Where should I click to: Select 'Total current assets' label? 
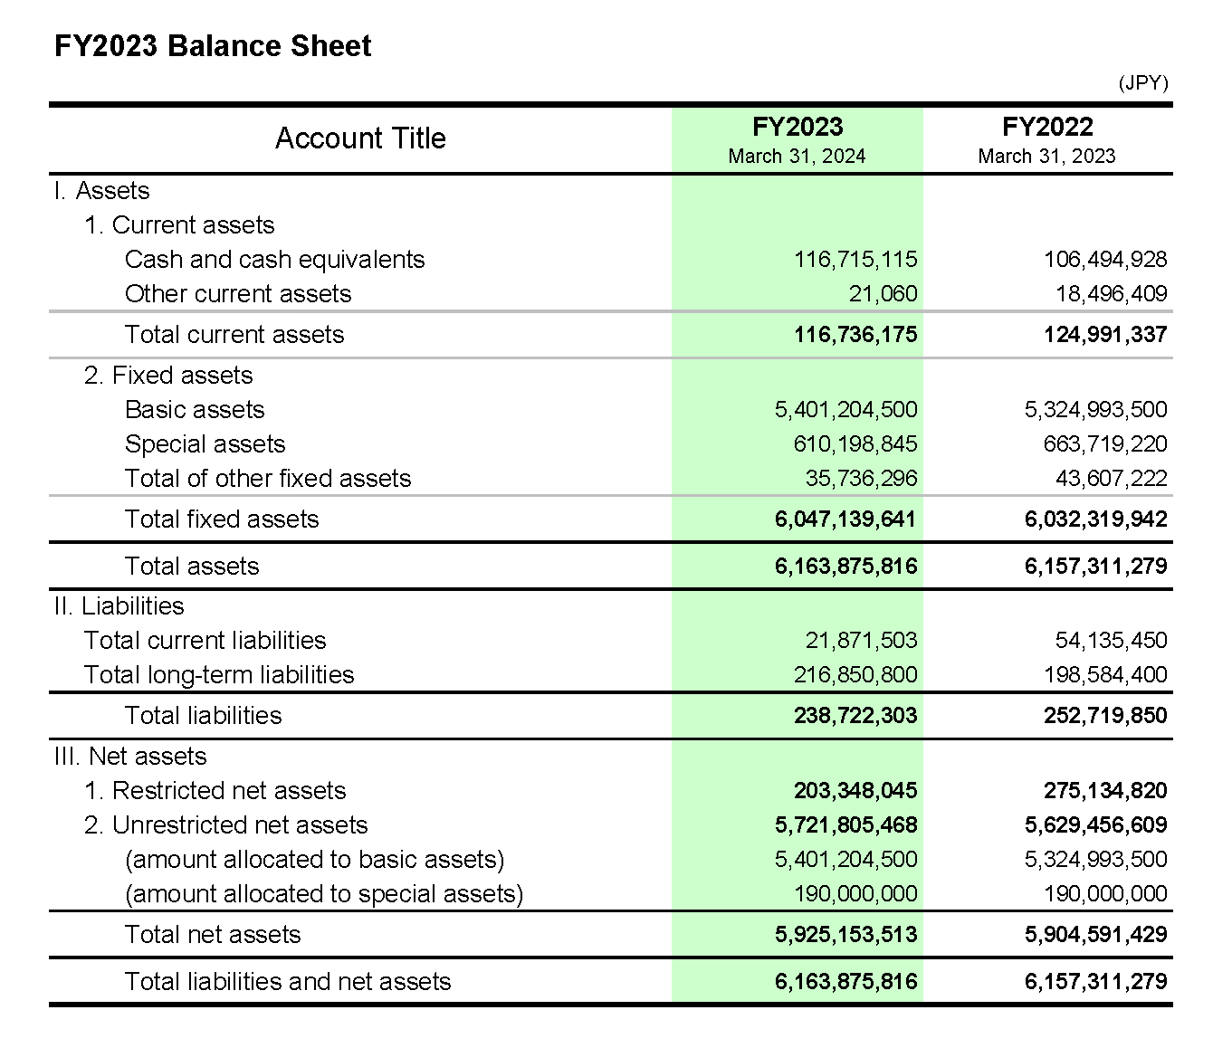234,335
